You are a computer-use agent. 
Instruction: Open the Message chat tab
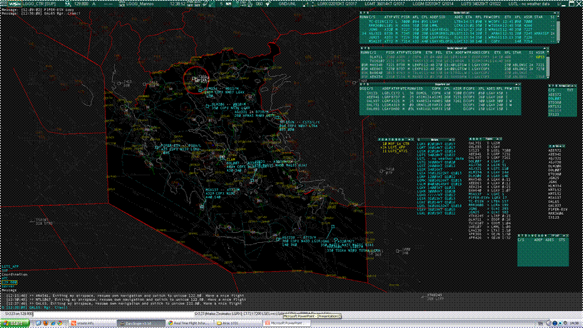[9, 290]
